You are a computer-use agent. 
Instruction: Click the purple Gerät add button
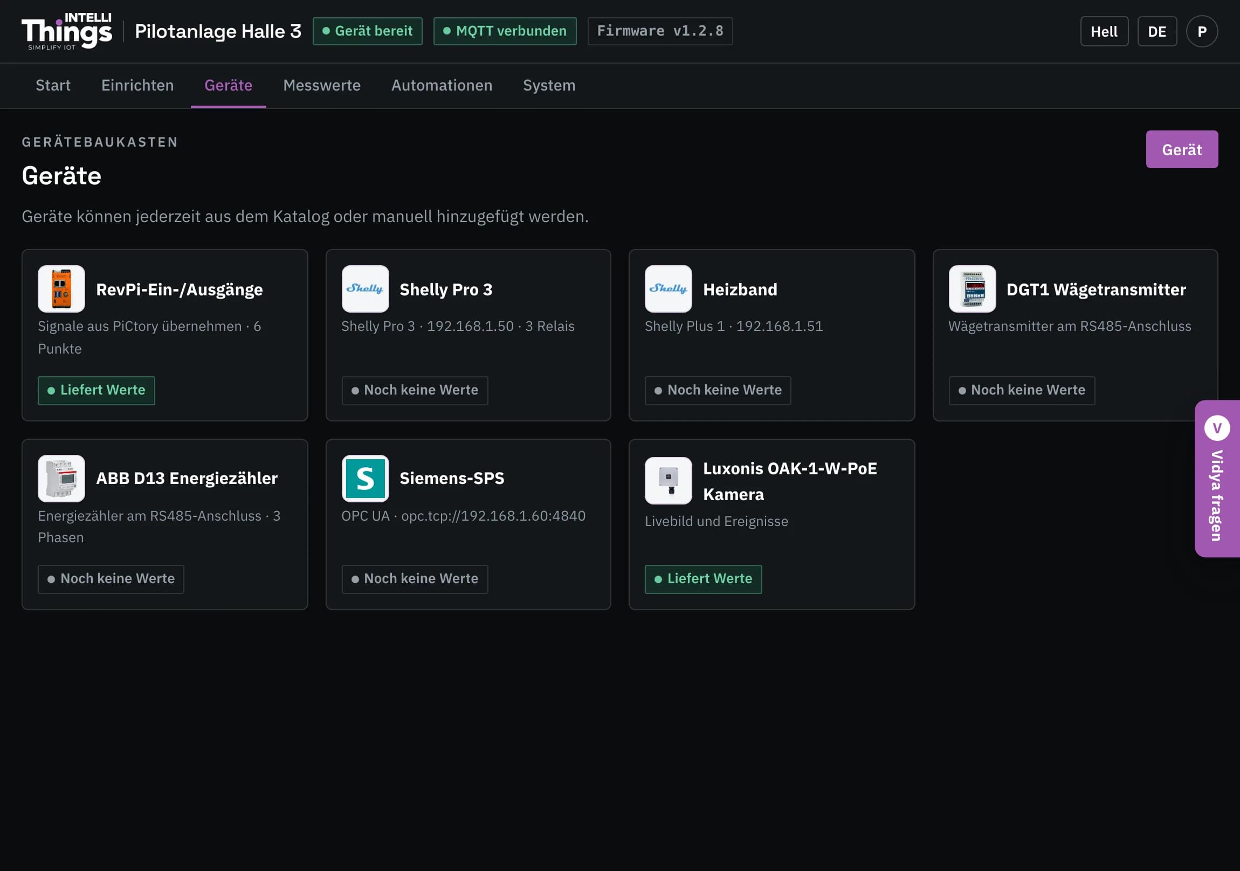tap(1182, 150)
